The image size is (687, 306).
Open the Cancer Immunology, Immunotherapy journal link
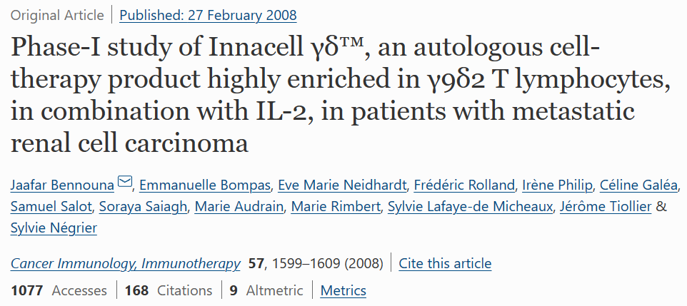point(125,263)
